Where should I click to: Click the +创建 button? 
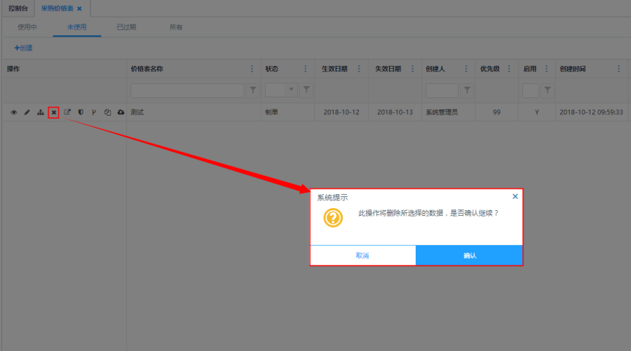[x=23, y=48]
